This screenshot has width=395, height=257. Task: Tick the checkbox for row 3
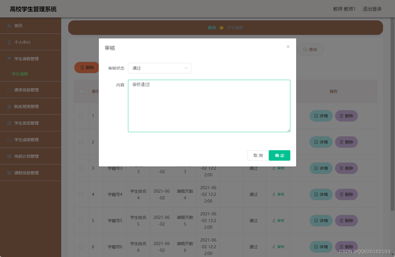pyautogui.click(x=81, y=168)
